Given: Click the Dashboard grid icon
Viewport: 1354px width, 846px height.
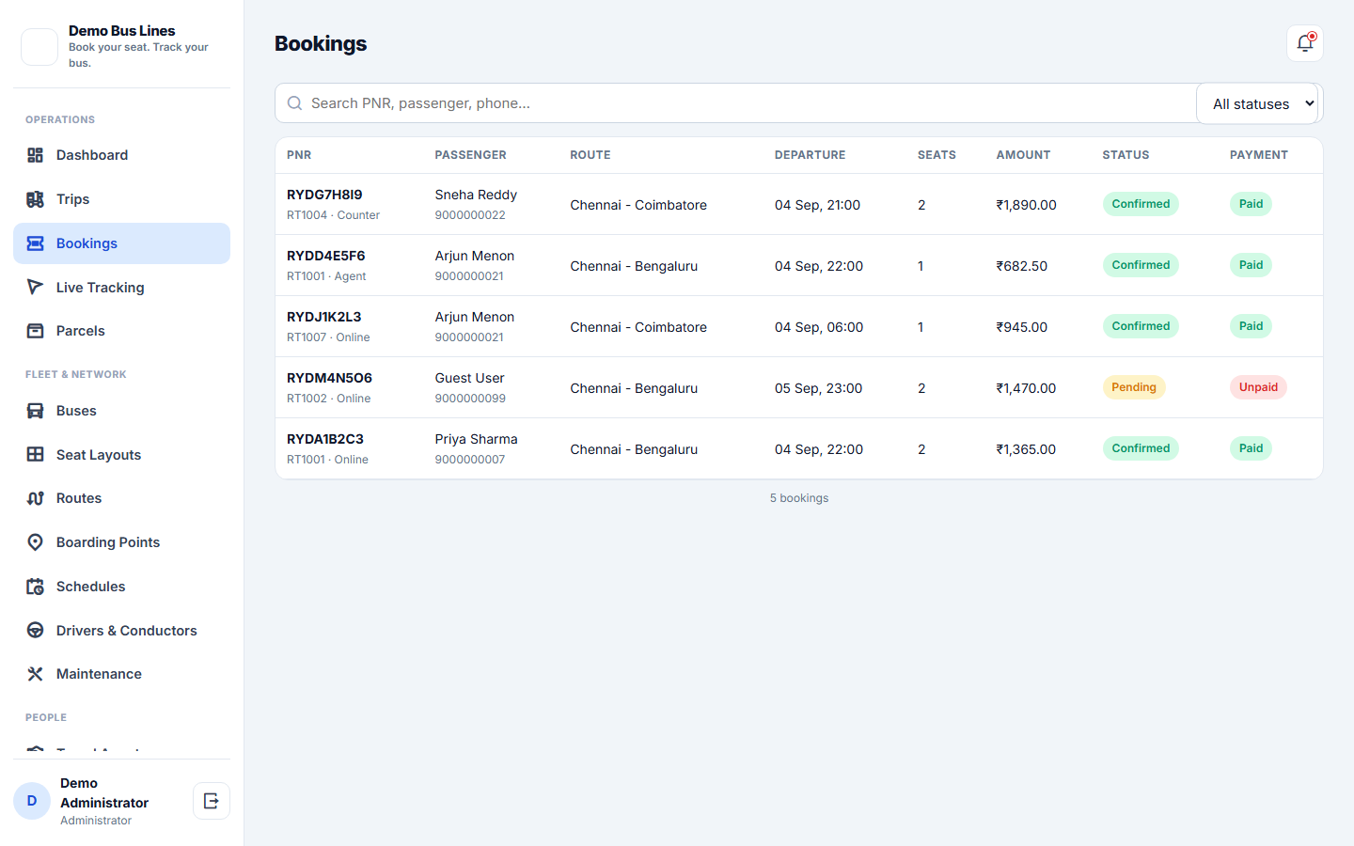Looking at the screenshot, I should [x=35, y=155].
